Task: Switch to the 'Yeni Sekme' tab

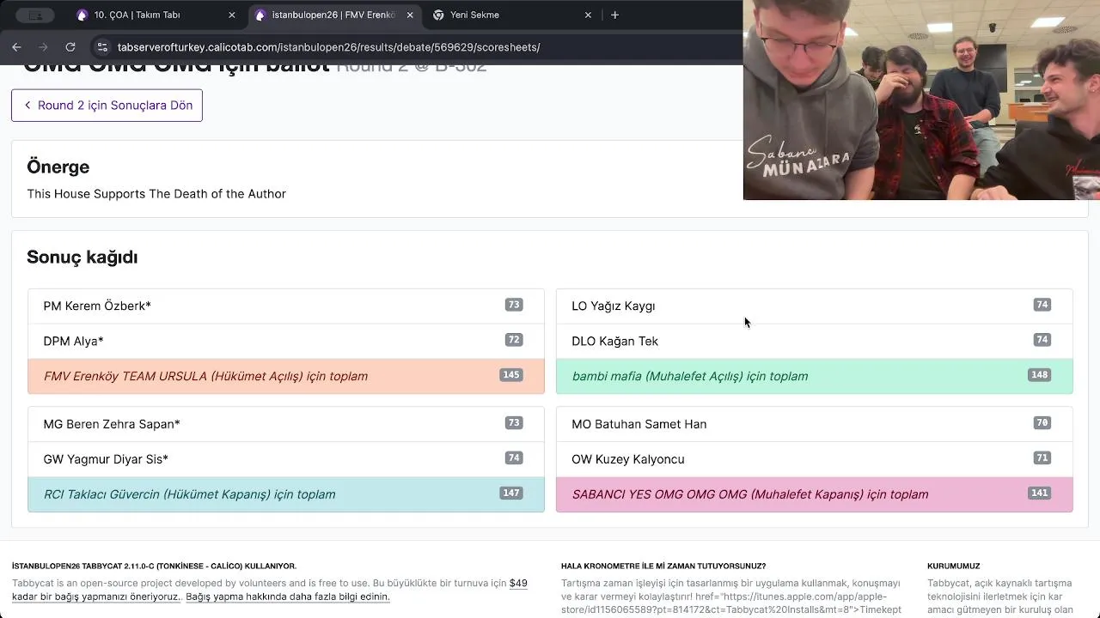Action: 511,15
